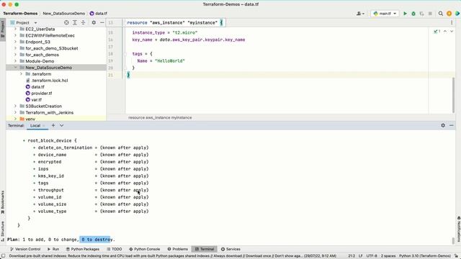Open editor tab options three-dot menu

(452, 22)
